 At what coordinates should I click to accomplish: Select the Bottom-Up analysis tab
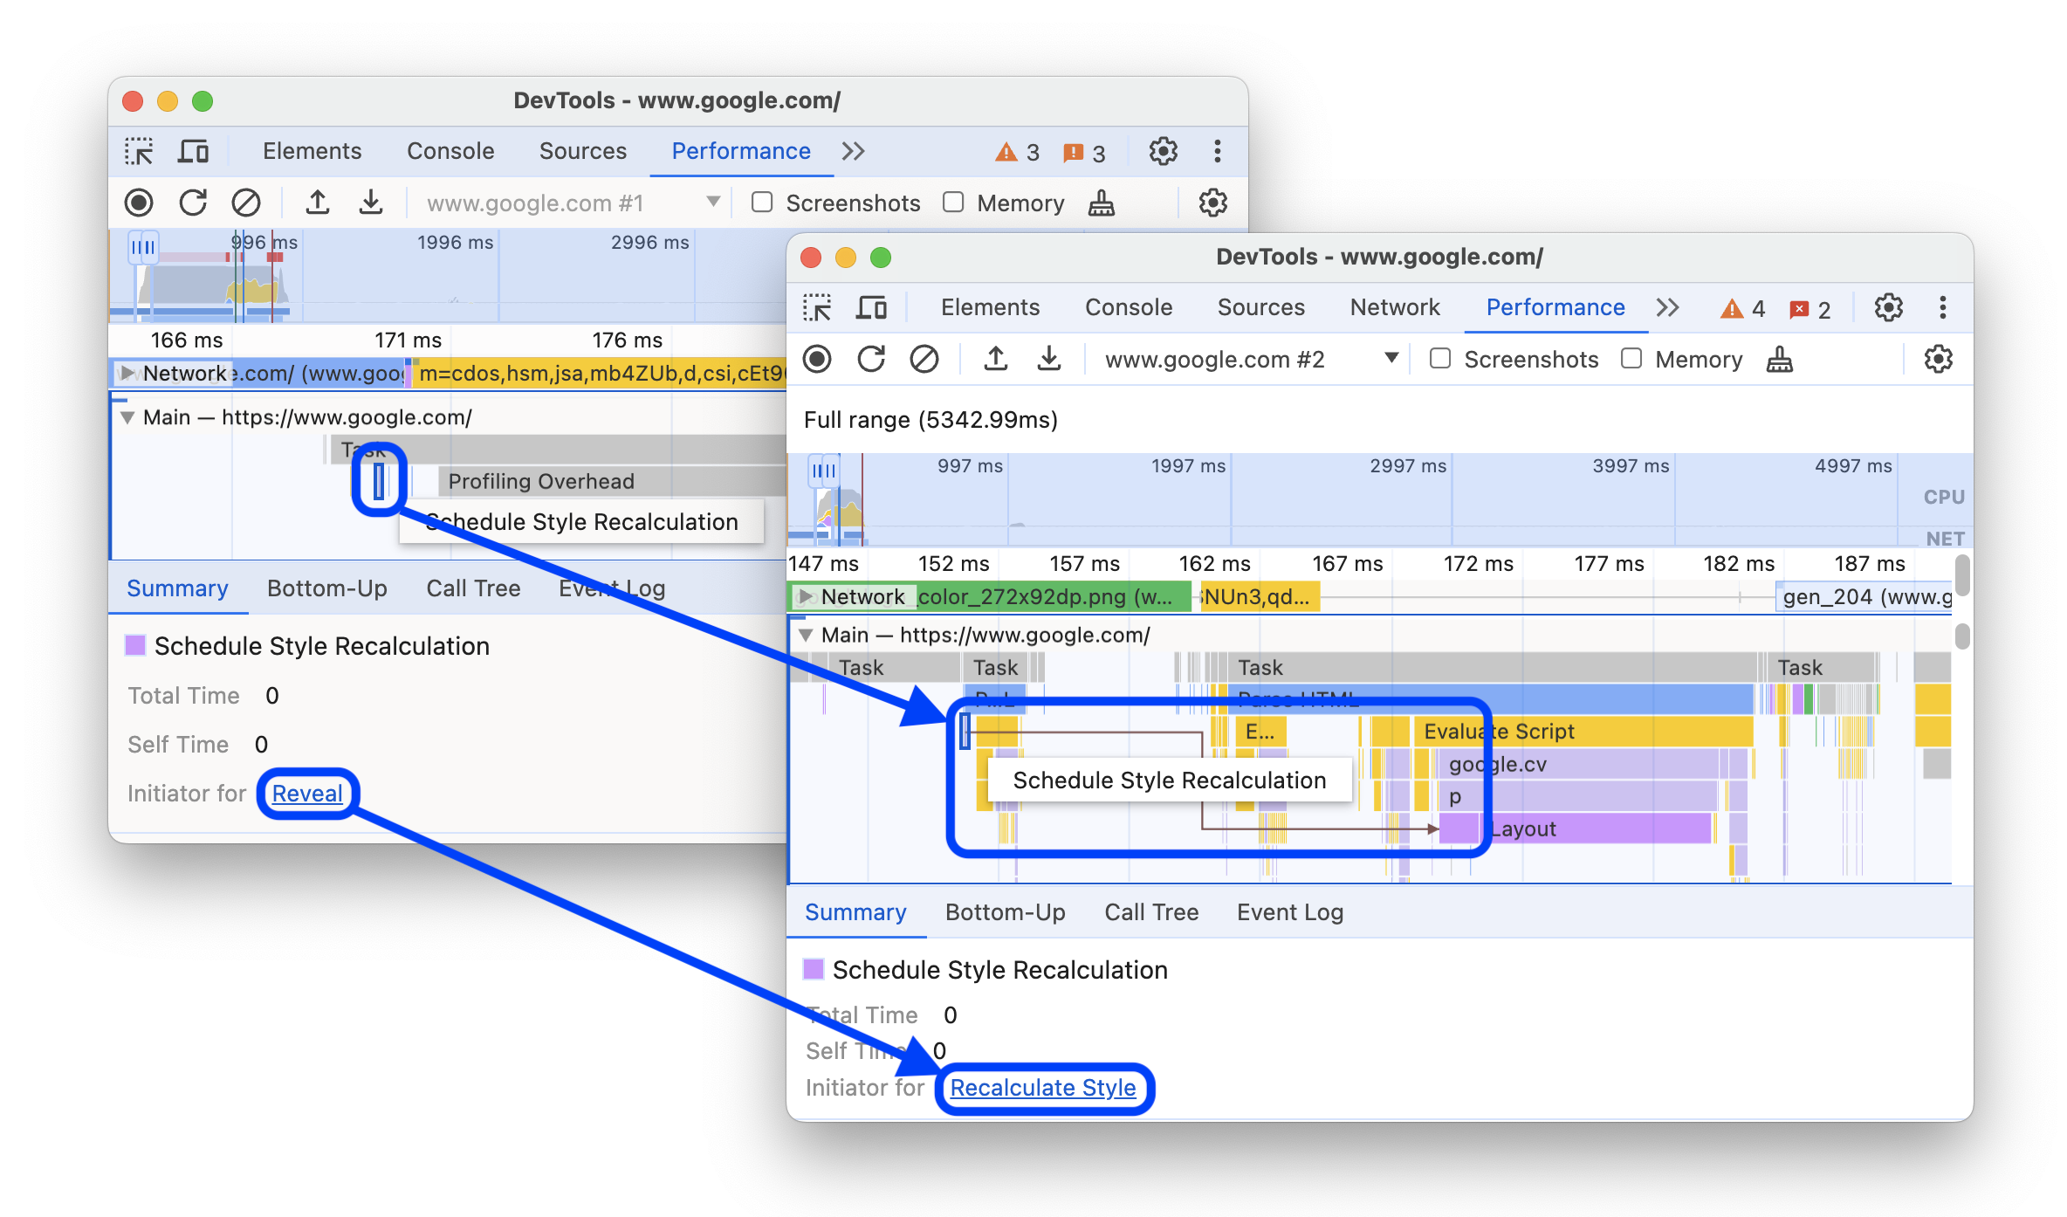coord(1004,911)
